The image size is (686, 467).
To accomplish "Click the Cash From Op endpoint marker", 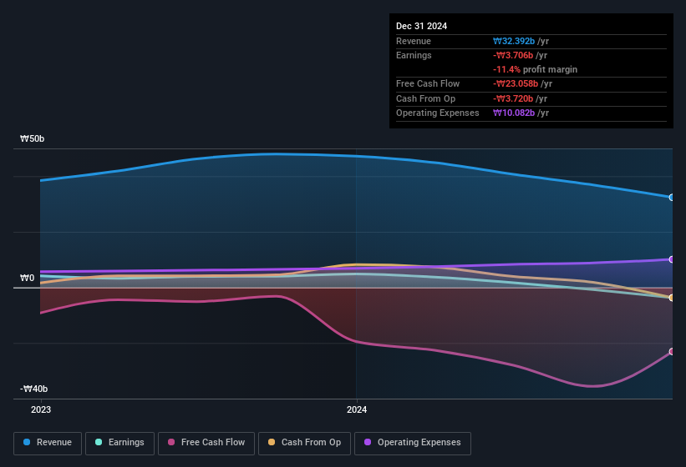I will click(x=672, y=298).
